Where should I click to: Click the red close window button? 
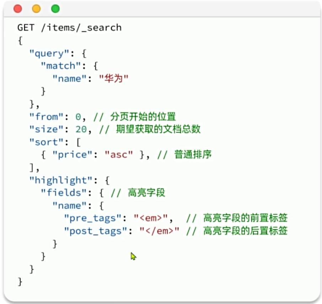coord(17,9)
